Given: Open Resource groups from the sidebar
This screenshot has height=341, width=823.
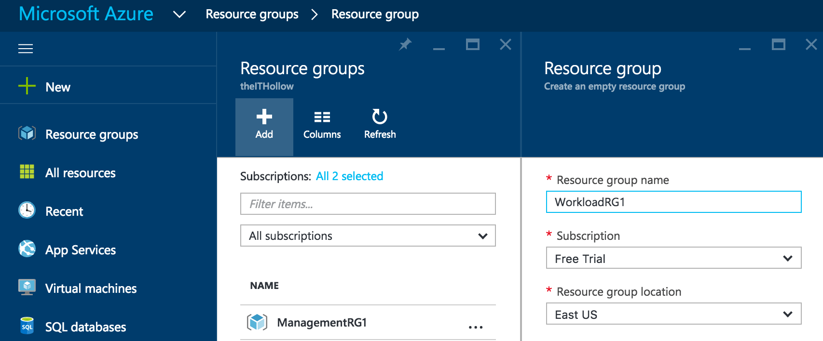Looking at the screenshot, I should tap(92, 134).
